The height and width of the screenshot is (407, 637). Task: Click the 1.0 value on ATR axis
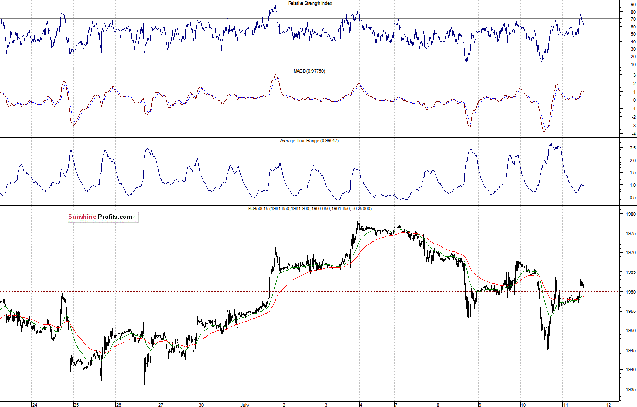click(632, 185)
